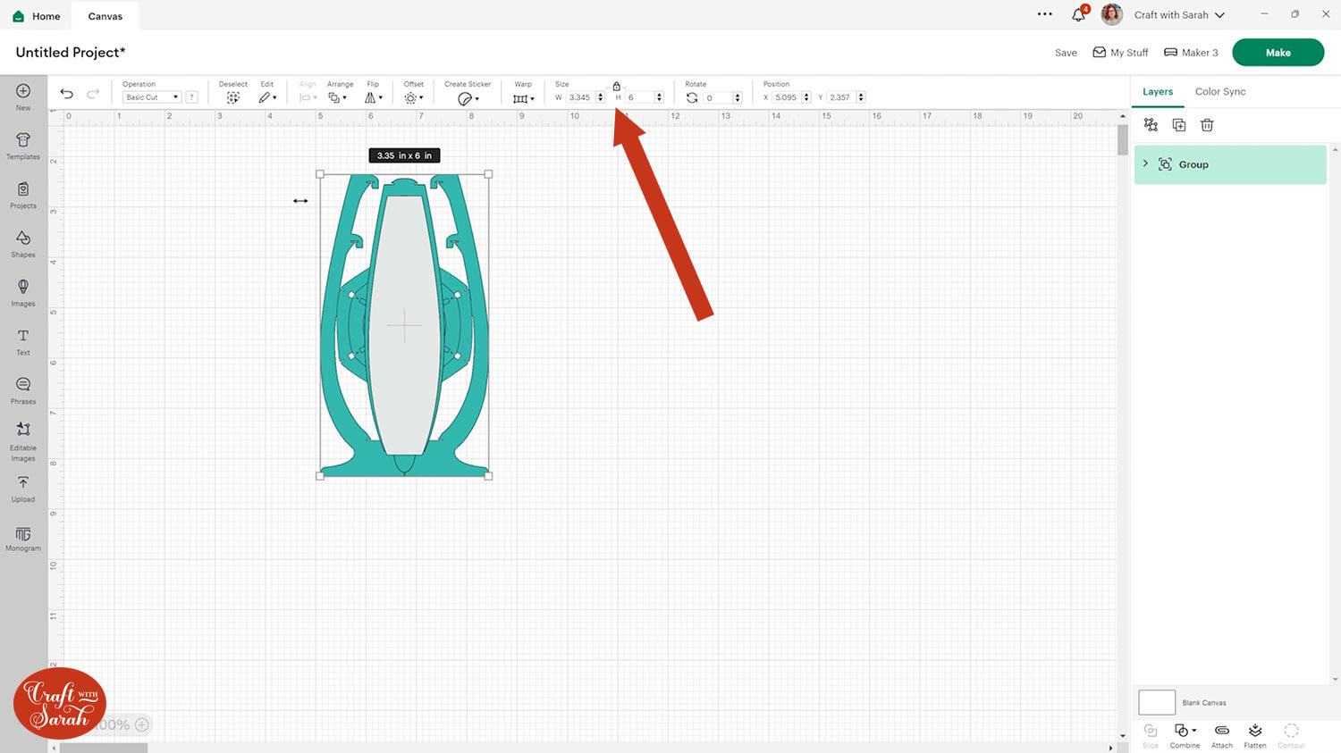Flatten the selected layers
The height and width of the screenshot is (753, 1341).
[1255, 734]
